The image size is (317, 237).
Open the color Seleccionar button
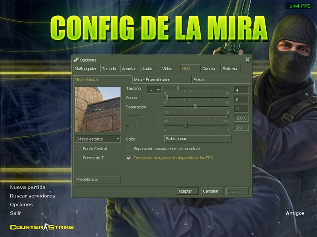pyautogui.click(x=198, y=139)
